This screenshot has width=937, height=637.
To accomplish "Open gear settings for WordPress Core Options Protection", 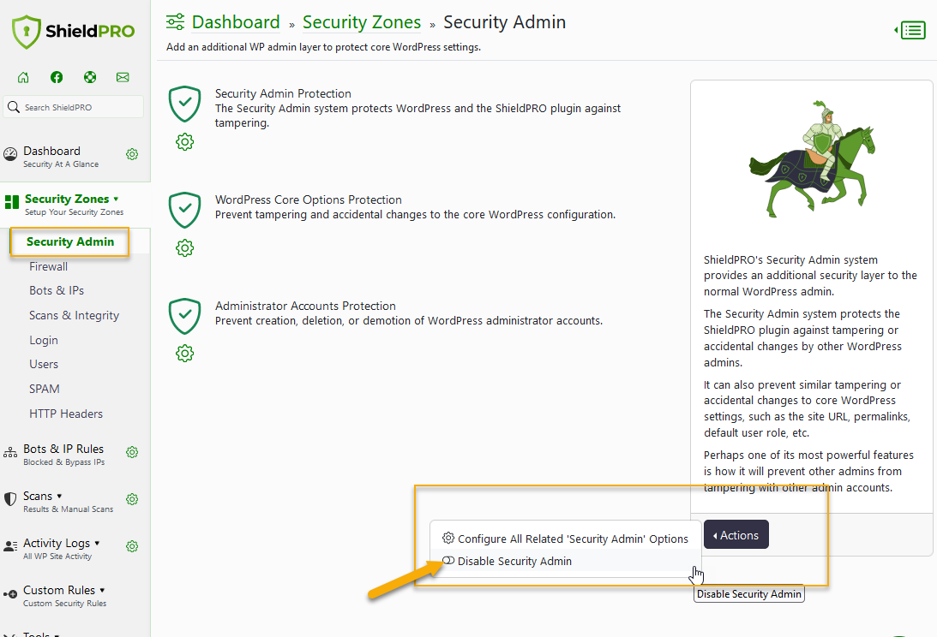I will point(184,247).
